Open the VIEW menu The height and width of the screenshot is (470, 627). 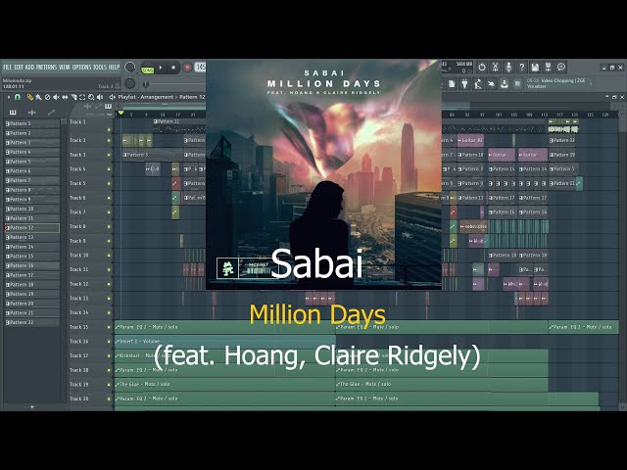click(x=65, y=68)
